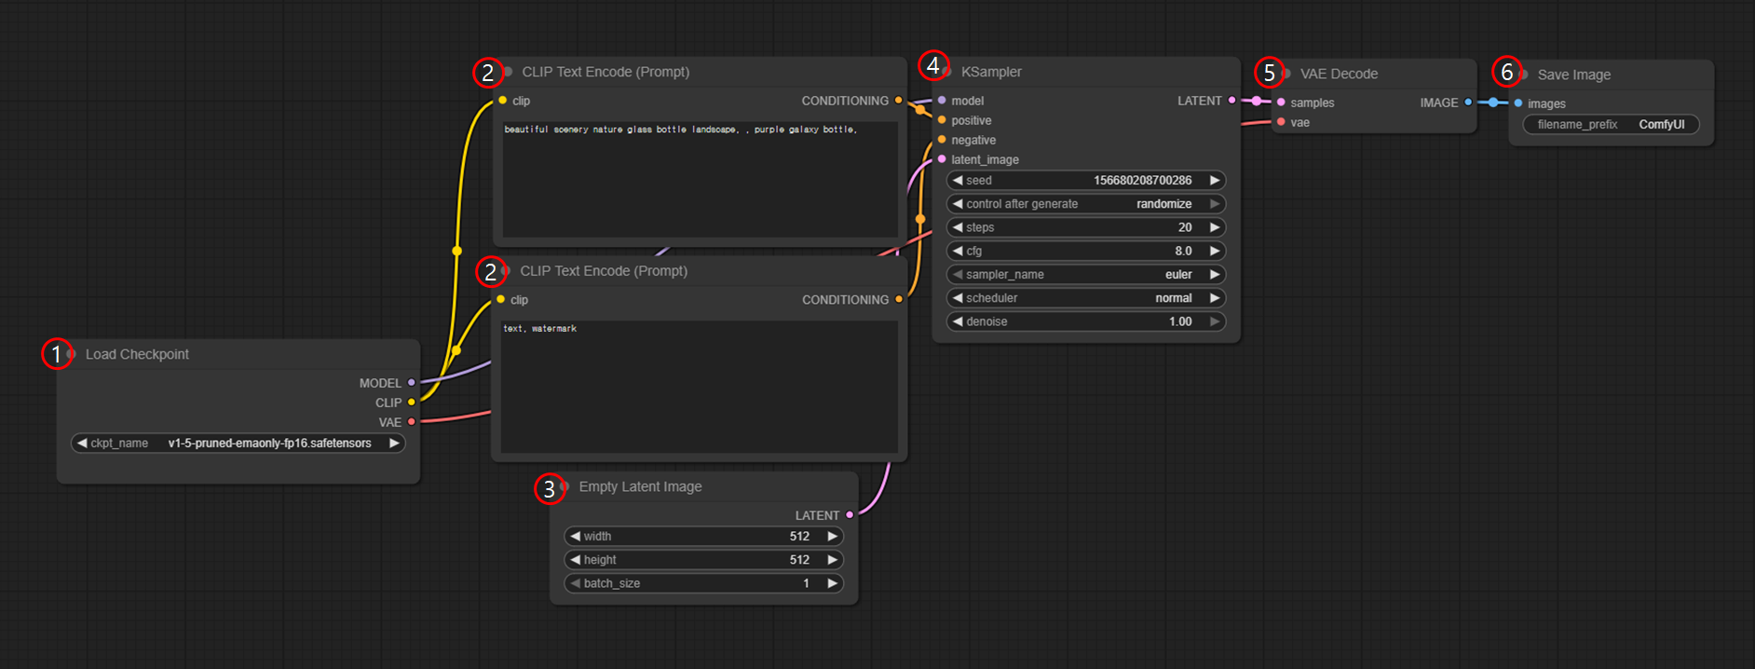The height and width of the screenshot is (669, 1755).
Task: Click the seed value 156680208700286
Action: point(1142,181)
